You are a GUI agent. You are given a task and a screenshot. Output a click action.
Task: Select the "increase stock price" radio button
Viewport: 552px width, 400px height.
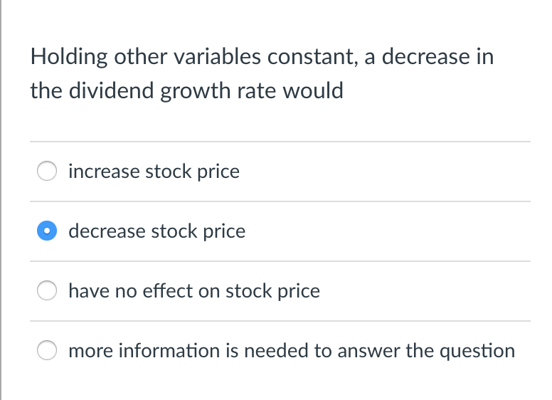pos(48,172)
